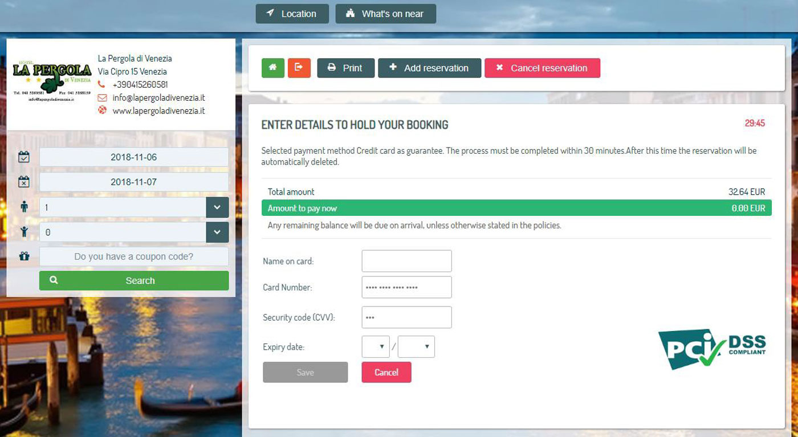Click the adult guests person icon
Image resolution: width=798 pixels, height=437 pixels.
(24, 207)
